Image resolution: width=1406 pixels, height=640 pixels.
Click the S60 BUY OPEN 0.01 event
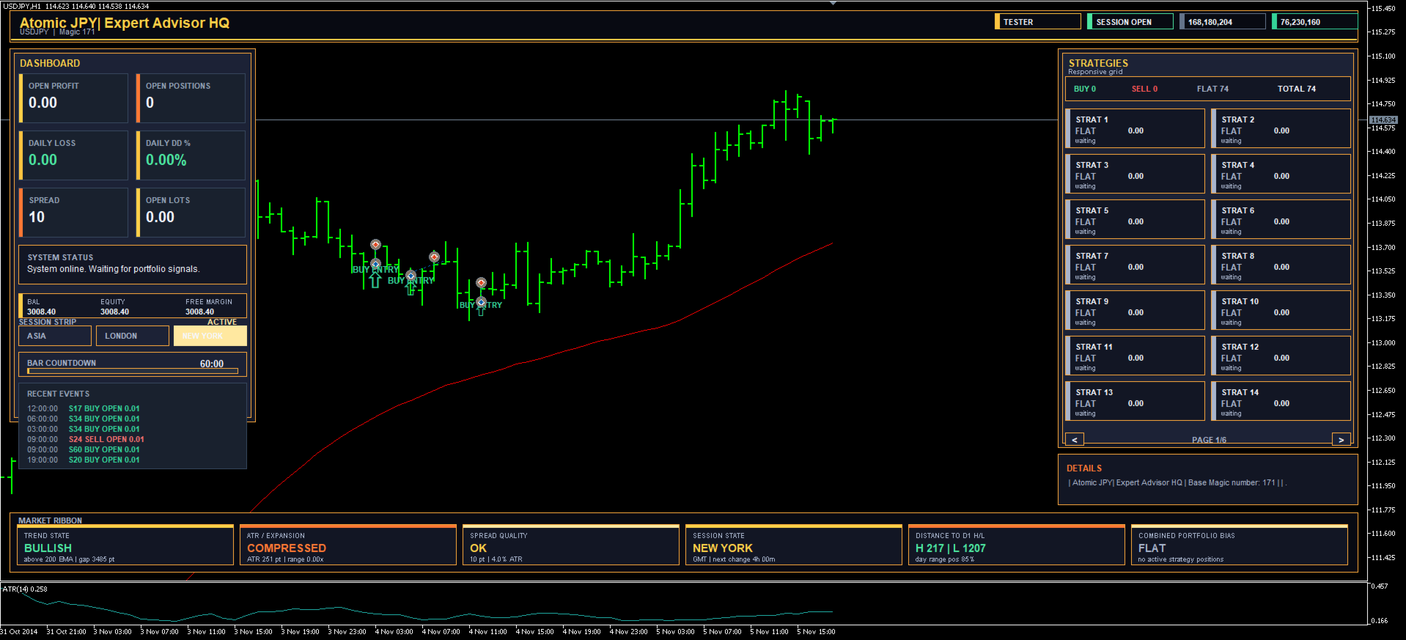(x=104, y=449)
